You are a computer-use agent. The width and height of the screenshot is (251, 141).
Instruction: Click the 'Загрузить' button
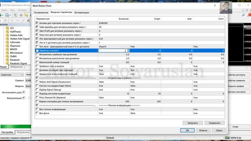pyautogui.click(x=193, y=123)
